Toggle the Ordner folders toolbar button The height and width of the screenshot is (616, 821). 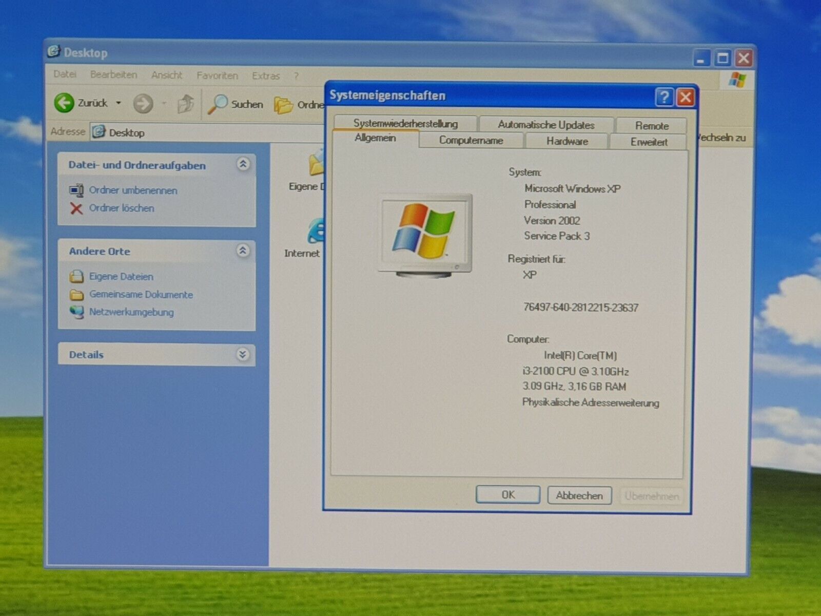298,105
